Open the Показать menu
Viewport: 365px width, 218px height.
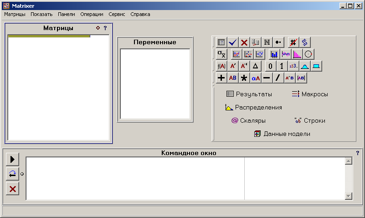(x=41, y=14)
